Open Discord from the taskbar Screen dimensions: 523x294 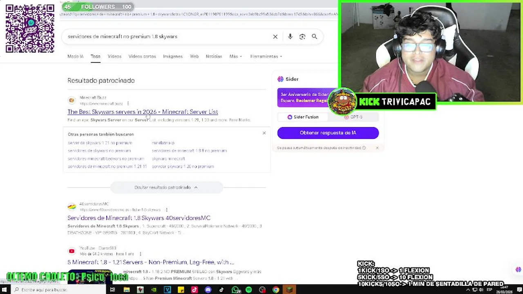click(x=208, y=290)
